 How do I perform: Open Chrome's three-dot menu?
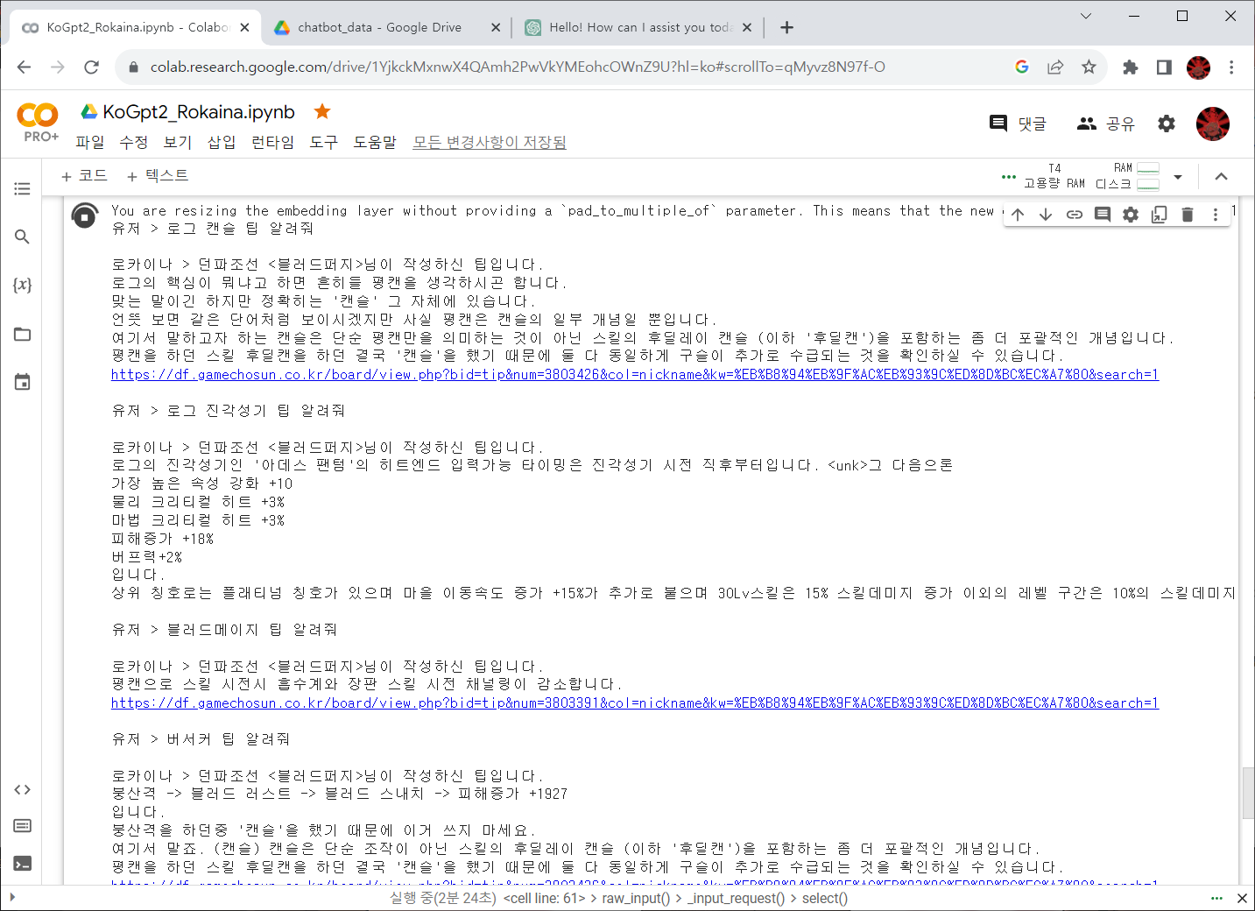tap(1231, 67)
